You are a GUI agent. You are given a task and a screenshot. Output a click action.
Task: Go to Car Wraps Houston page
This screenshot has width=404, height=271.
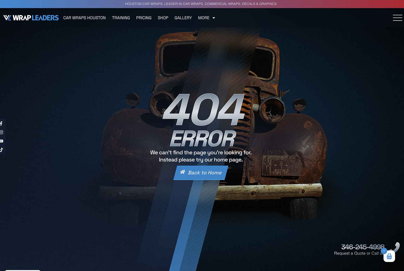84,18
